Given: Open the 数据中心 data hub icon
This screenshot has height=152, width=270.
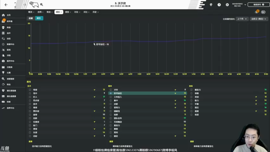Looking at the screenshot, I should tap(3, 44).
